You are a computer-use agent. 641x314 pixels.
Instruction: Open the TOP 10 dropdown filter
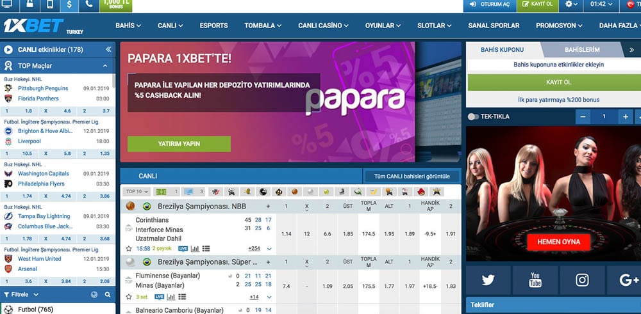click(x=137, y=192)
